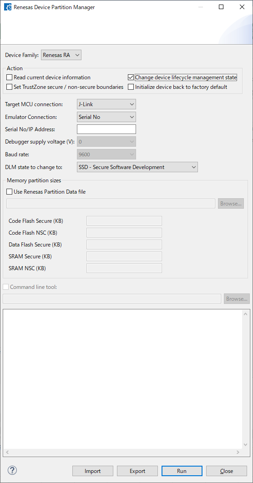This screenshot has height=483, width=253.
Task: Click Browse for partition data file
Action: pos(231,204)
